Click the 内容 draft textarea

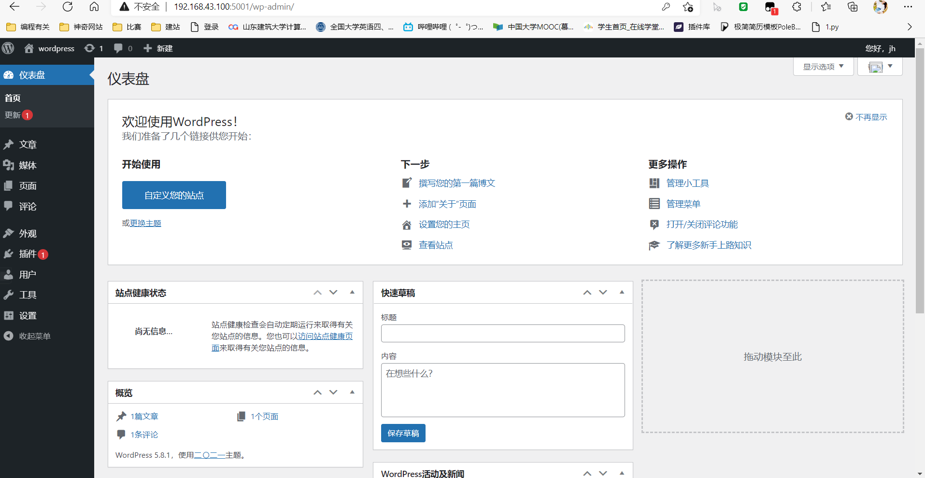click(x=503, y=390)
